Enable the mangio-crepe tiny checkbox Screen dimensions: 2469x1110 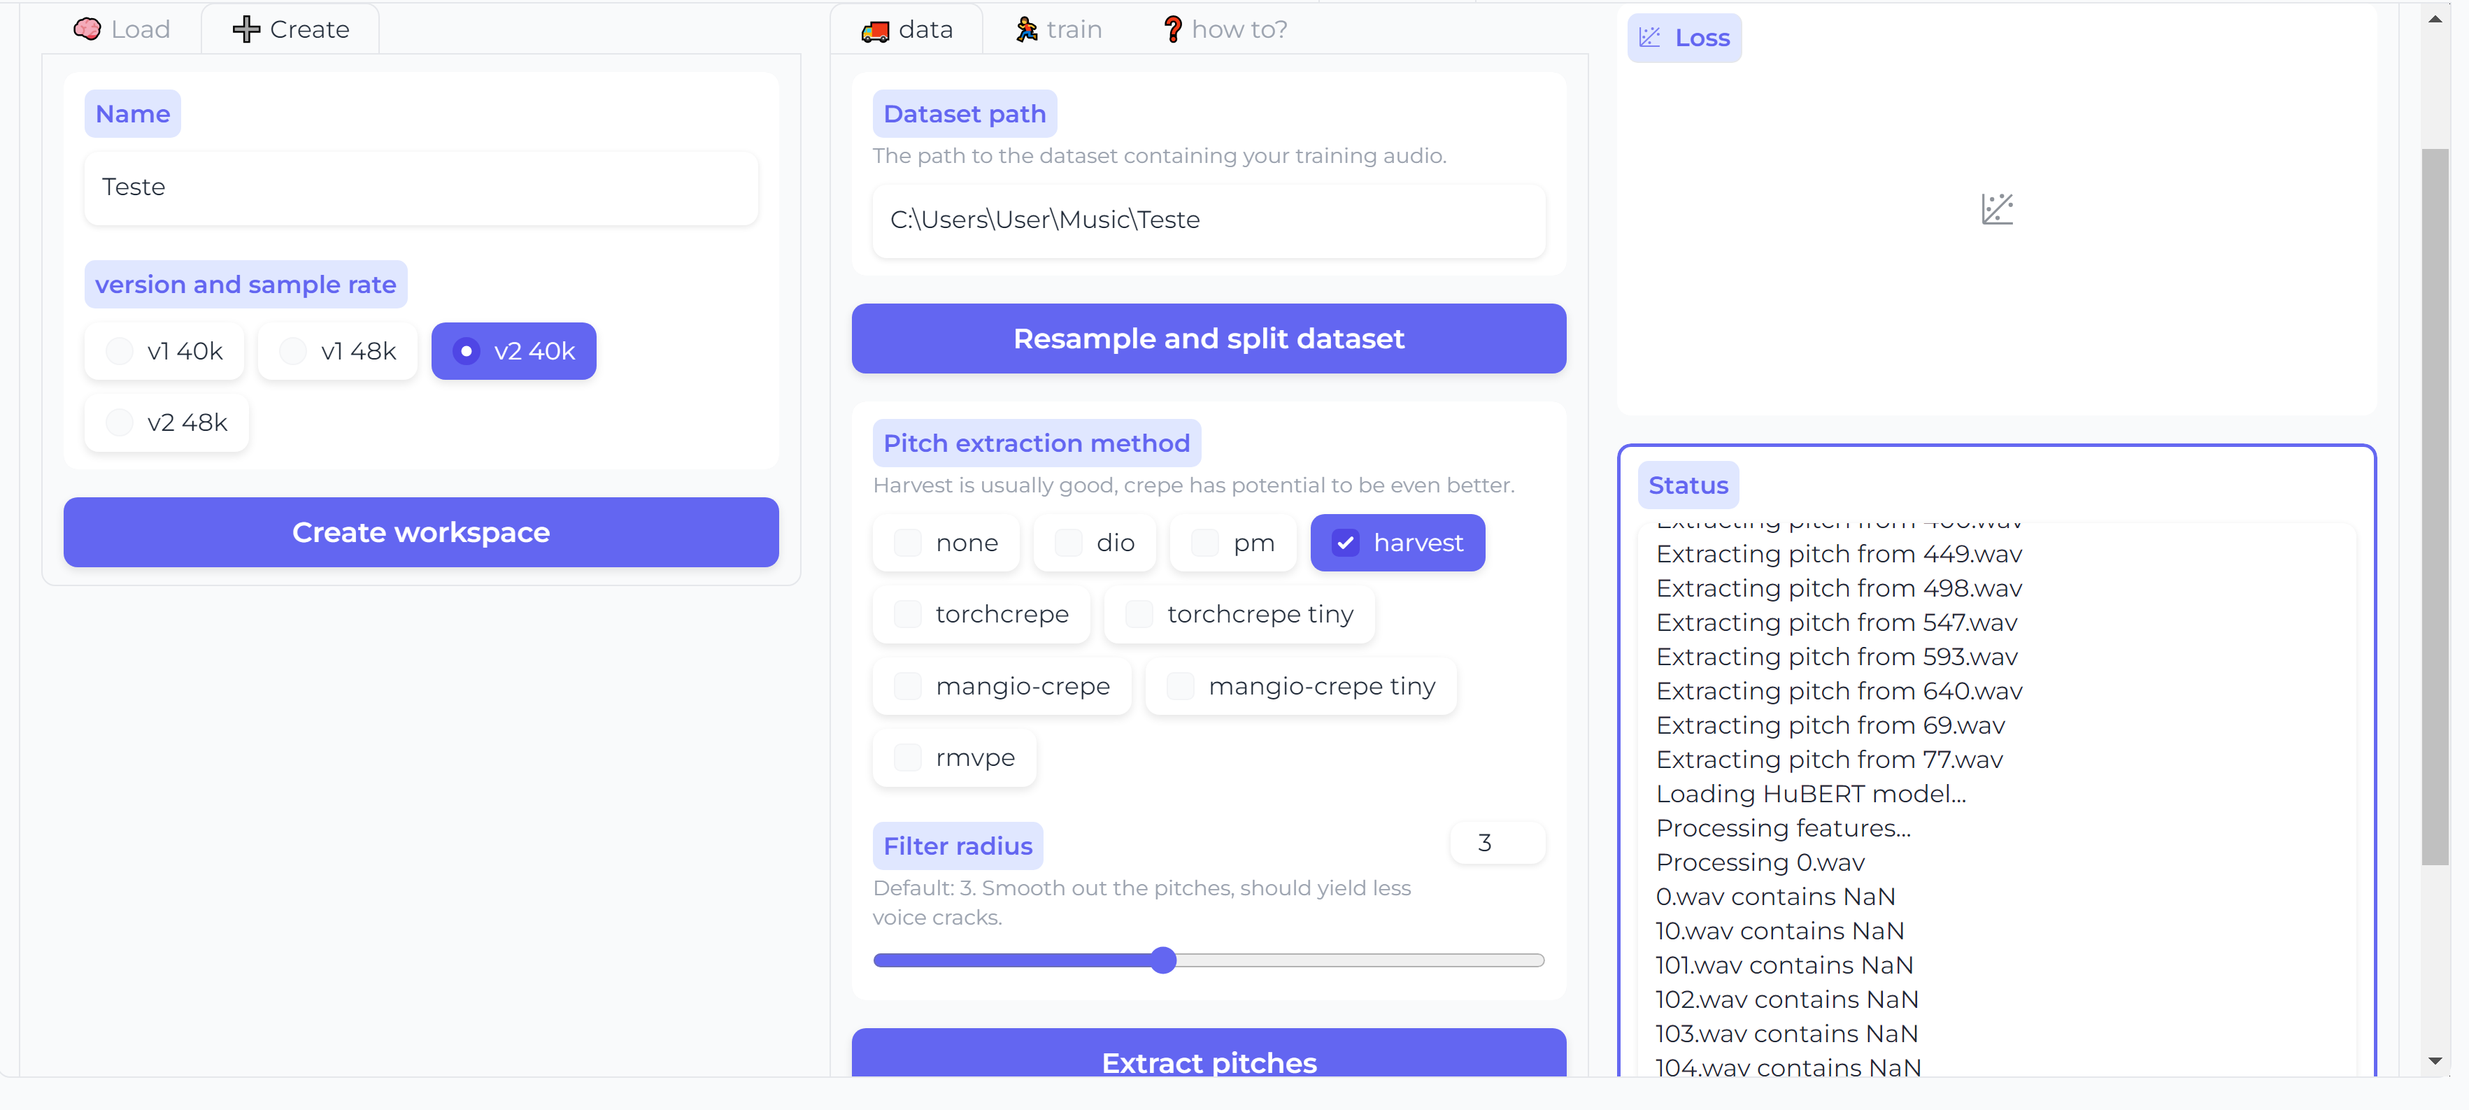pos(1179,685)
